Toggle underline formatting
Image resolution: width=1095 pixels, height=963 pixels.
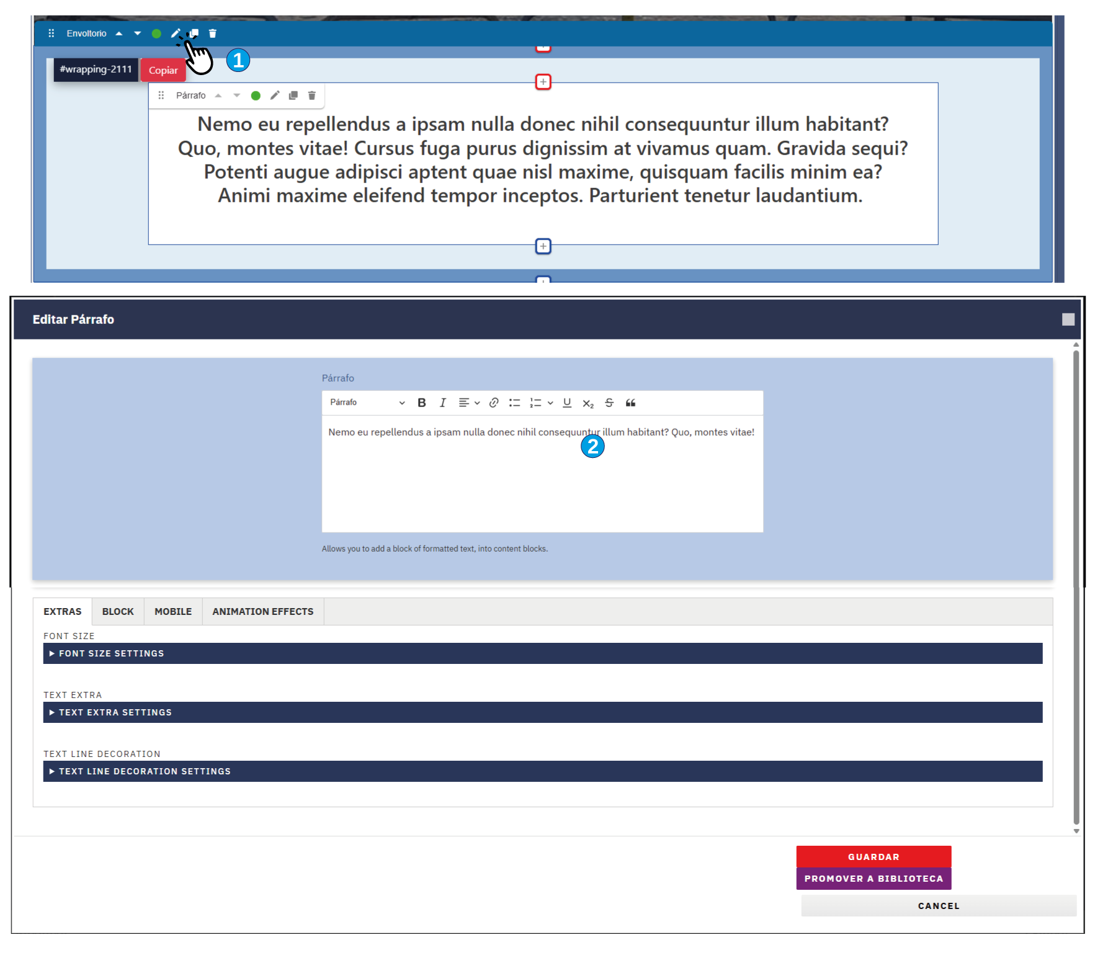coord(567,403)
